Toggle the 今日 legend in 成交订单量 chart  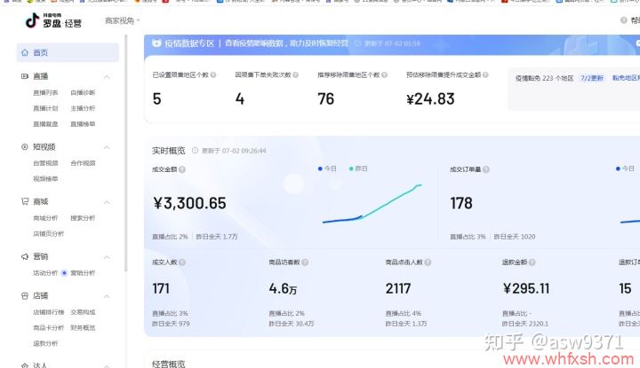click(x=625, y=168)
